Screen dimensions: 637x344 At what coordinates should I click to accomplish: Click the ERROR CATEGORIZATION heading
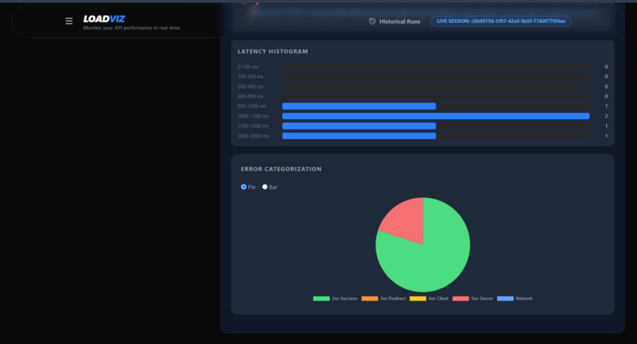[281, 169]
